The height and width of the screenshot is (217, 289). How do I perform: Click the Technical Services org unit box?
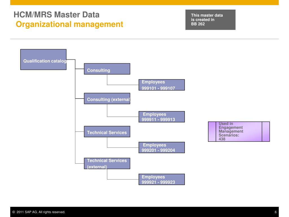[x=107, y=132]
